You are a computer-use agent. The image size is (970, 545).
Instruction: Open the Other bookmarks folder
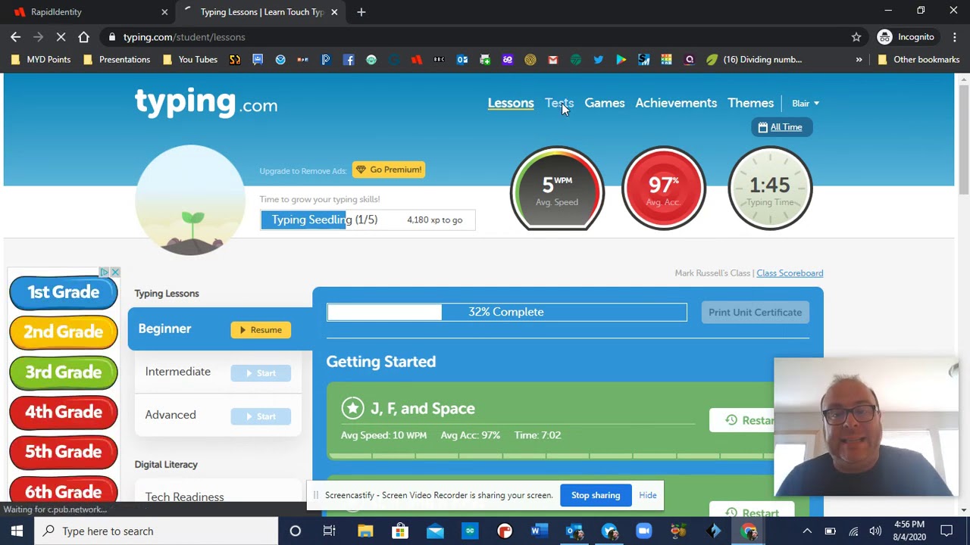coord(918,60)
